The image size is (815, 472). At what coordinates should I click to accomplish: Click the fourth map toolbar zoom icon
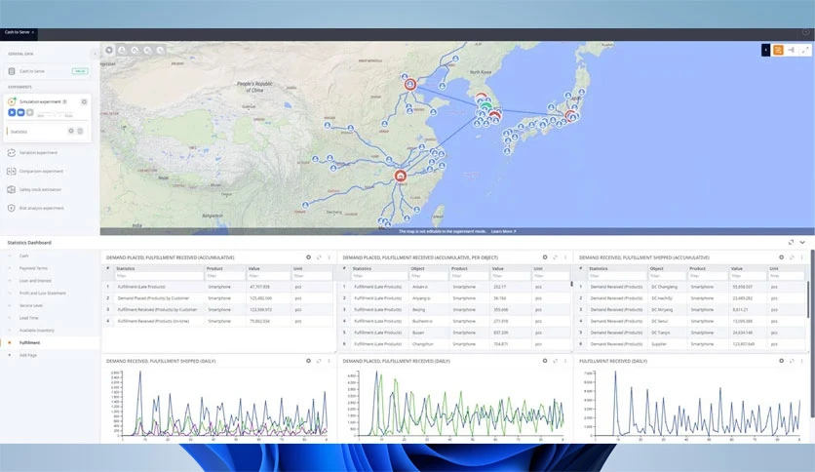tap(147, 50)
